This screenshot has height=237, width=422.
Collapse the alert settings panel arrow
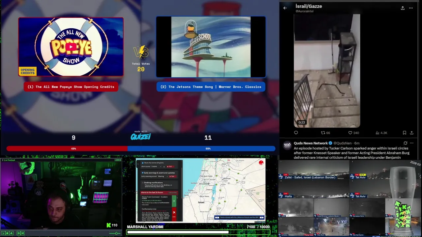click(138, 164)
